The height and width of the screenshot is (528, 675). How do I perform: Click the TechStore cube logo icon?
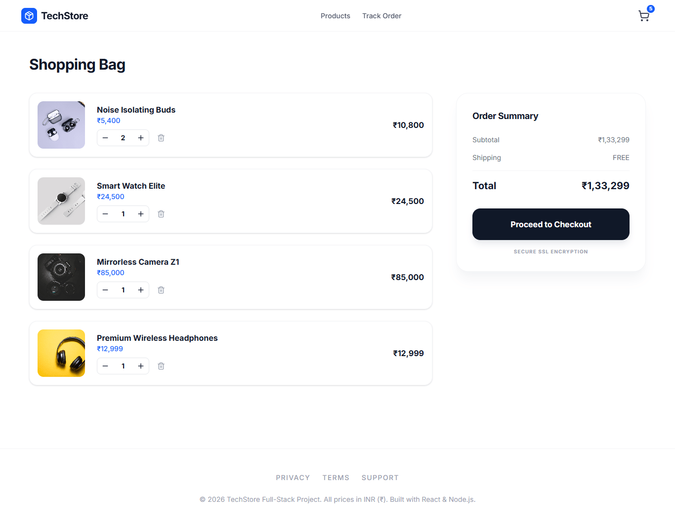(x=29, y=16)
